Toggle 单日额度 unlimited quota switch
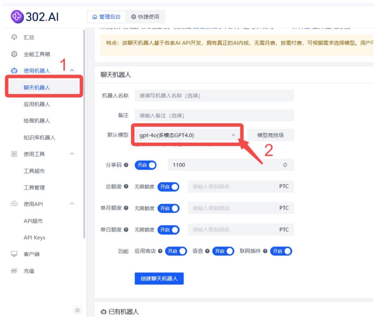The image size is (377, 318). tap(168, 230)
